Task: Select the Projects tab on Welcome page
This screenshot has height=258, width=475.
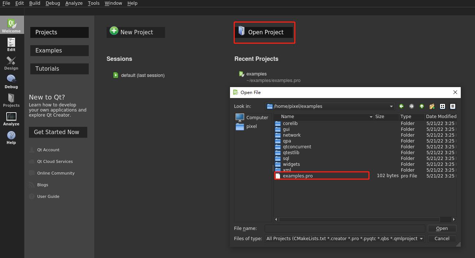Action: click(x=60, y=32)
